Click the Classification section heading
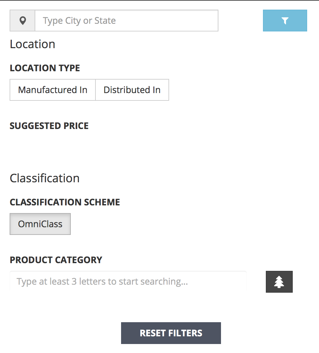Image resolution: width=319 pixels, height=353 pixels. click(45, 178)
